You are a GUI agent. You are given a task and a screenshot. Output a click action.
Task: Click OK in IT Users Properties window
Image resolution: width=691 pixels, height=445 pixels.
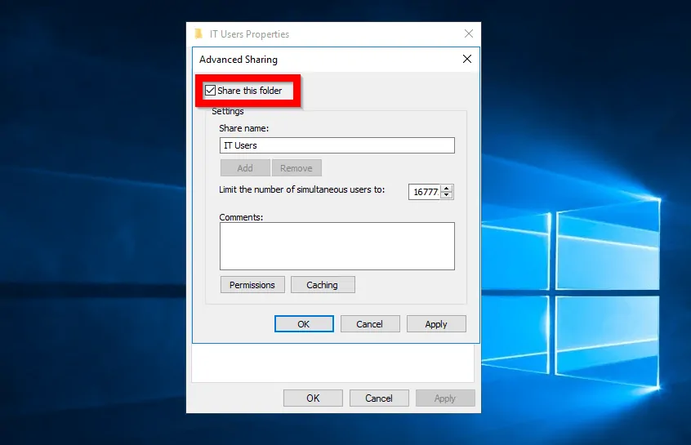[313, 398]
